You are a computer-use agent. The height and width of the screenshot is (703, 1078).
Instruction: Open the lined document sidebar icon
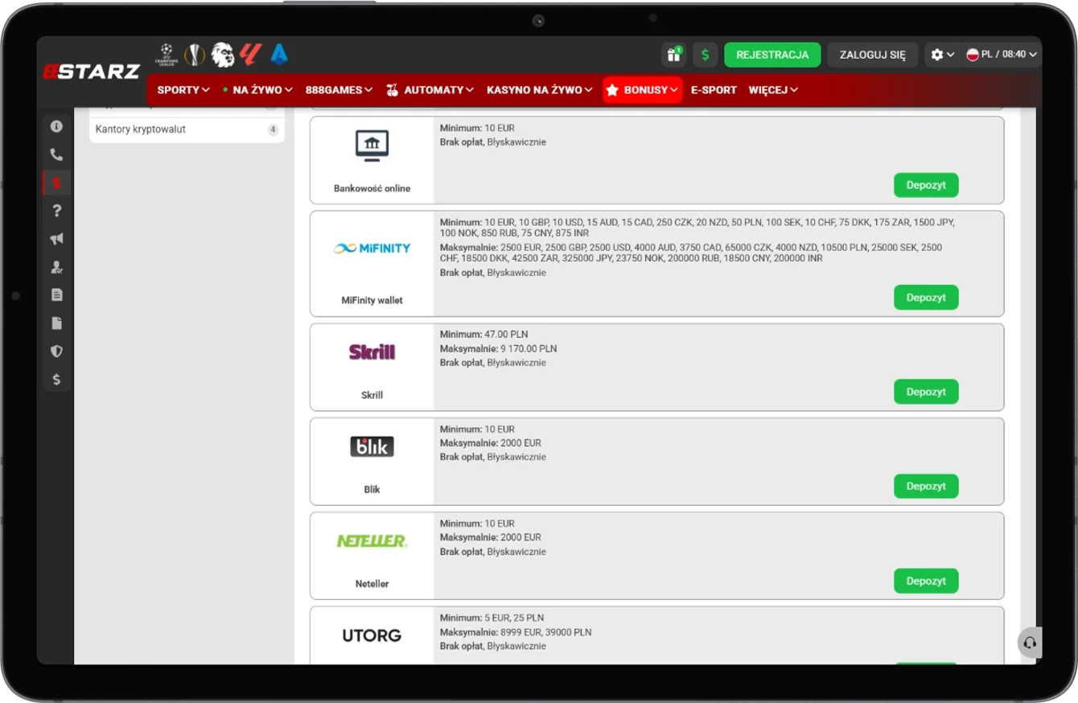[56, 295]
